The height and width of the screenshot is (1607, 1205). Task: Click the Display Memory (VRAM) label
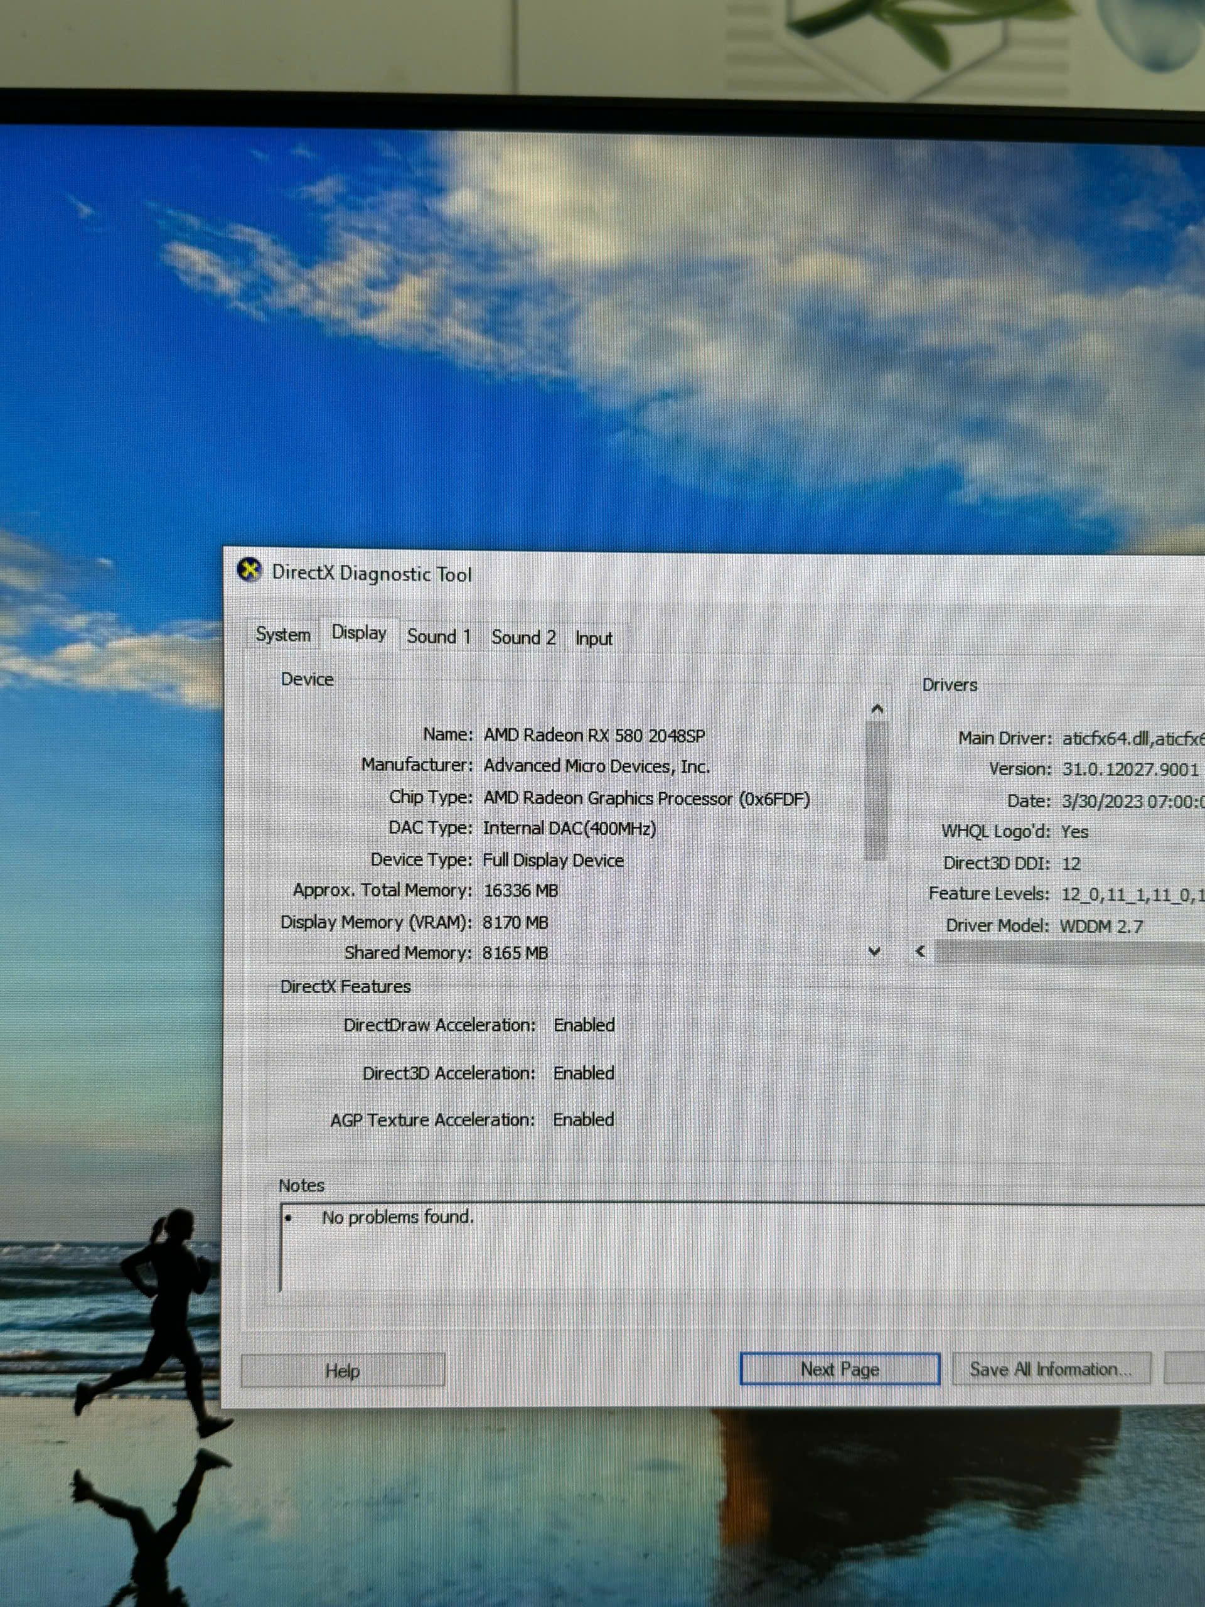[375, 922]
